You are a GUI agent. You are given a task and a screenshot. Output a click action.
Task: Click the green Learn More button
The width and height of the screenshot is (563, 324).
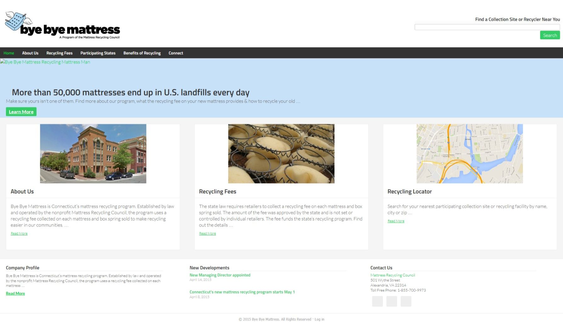click(x=21, y=112)
